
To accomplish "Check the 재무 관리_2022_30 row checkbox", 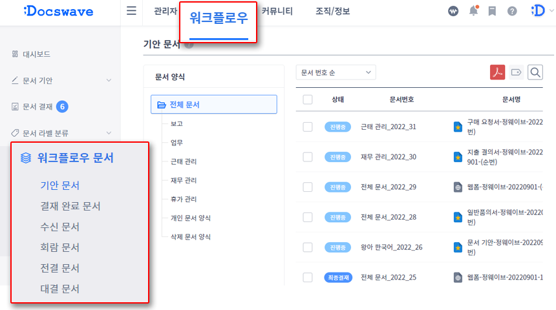I will coord(308,157).
